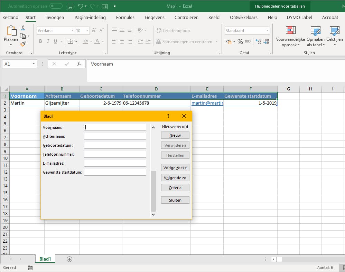Select the Format Painter brush icon

23,44
